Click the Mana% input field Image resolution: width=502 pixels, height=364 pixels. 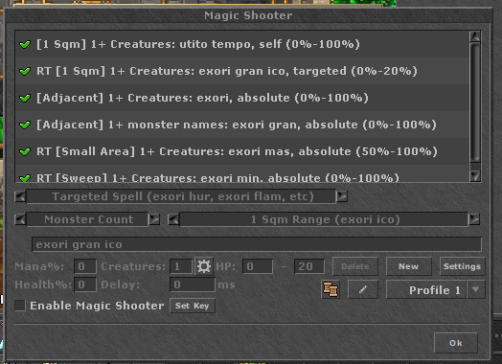point(85,266)
